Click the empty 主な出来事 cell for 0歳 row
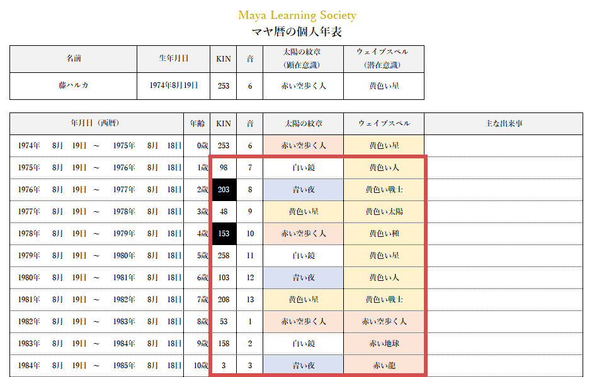 coord(503,146)
